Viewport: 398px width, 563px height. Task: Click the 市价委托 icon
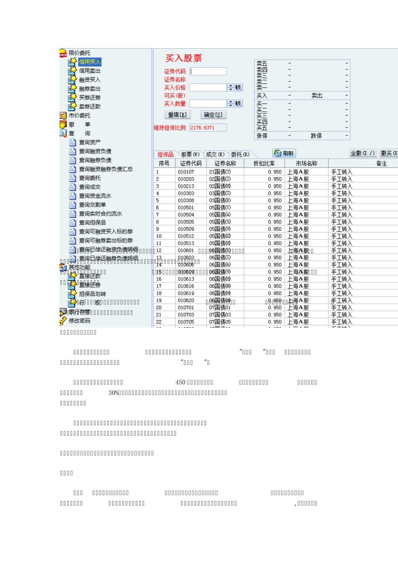point(63,115)
